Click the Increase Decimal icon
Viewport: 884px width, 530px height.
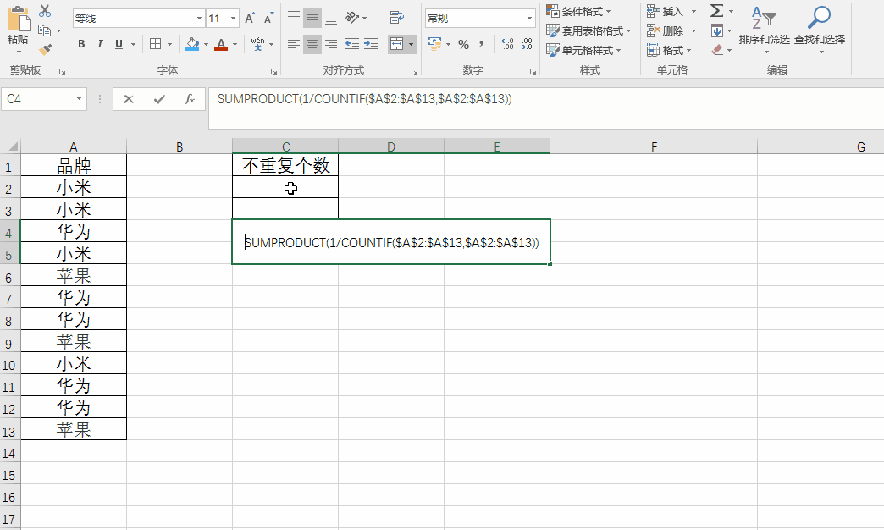[x=507, y=43]
